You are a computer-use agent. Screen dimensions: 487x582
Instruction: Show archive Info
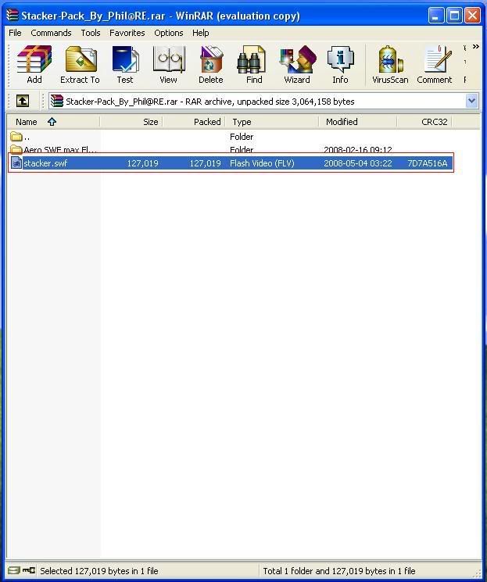coord(340,64)
